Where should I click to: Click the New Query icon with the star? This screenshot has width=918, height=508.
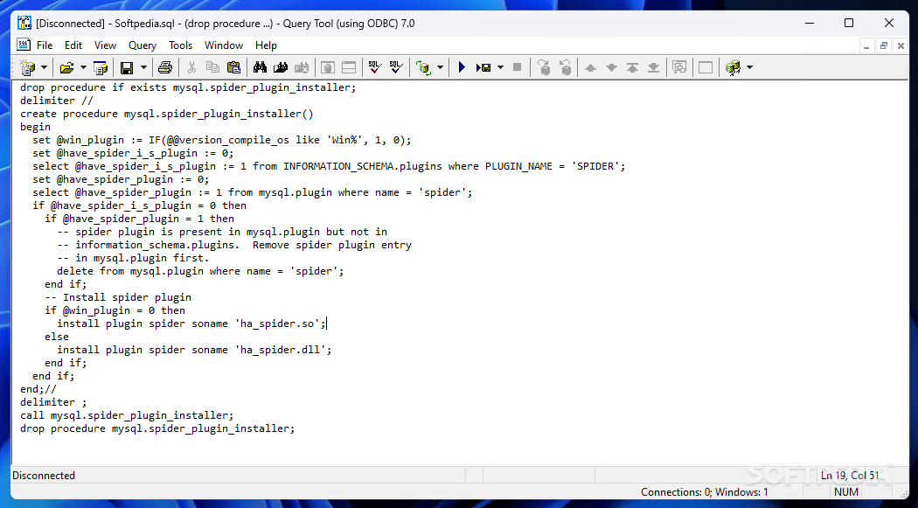coord(27,67)
